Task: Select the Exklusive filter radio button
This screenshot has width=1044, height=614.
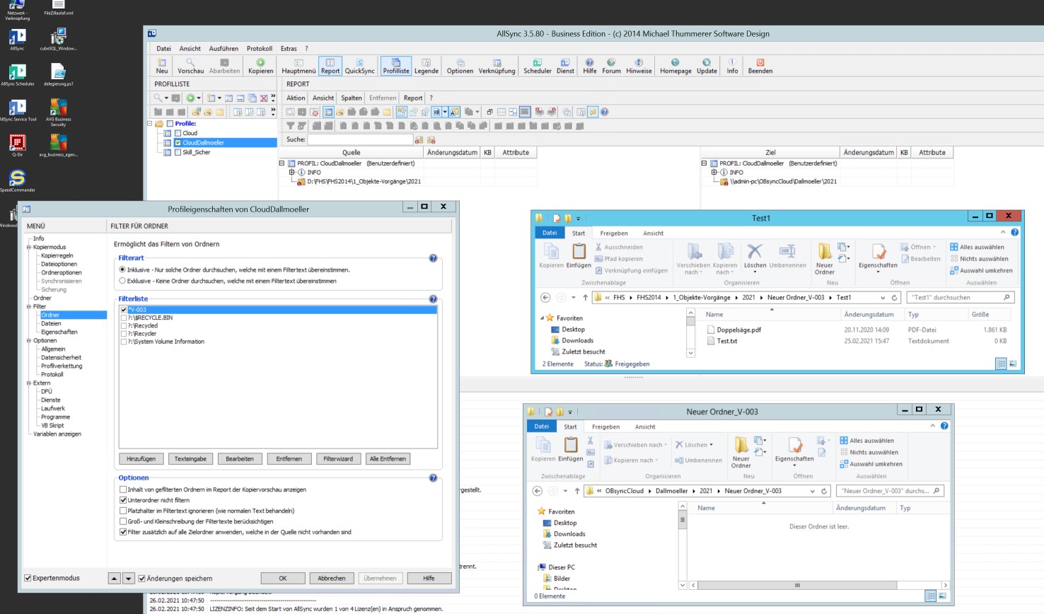Action: [122, 281]
